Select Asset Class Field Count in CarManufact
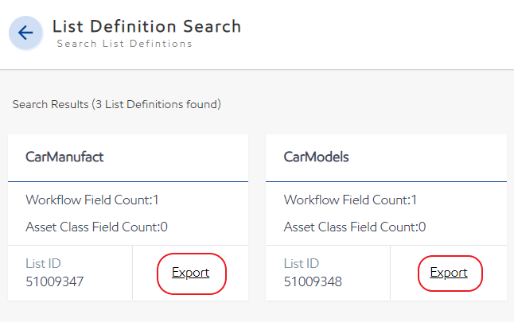 [x=96, y=227]
